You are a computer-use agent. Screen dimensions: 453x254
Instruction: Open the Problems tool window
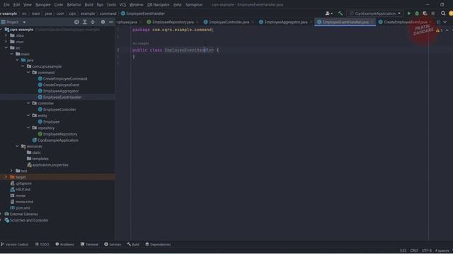[64, 245]
